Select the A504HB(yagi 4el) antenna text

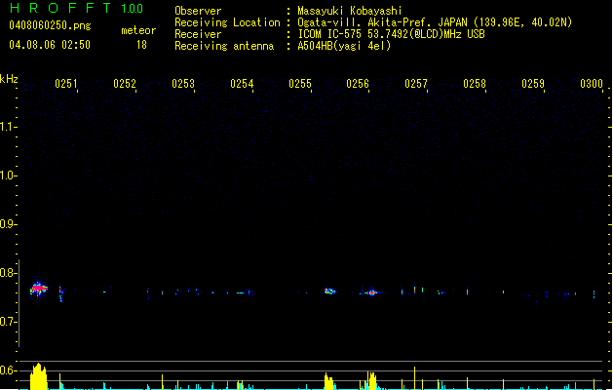(x=344, y=46)
